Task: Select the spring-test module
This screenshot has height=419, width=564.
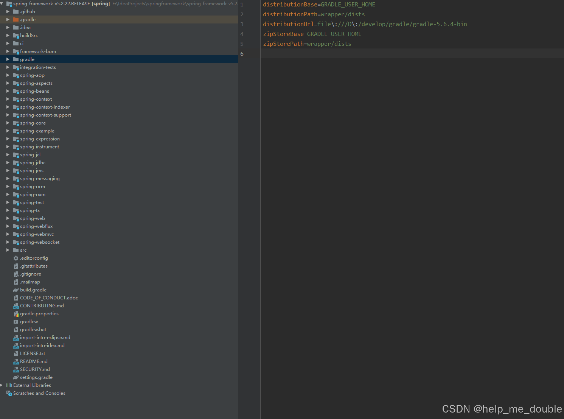Action: pyautogui.click(x=32, y=202)
